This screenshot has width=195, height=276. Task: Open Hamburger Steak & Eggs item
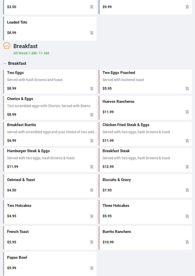pos(28,151)
